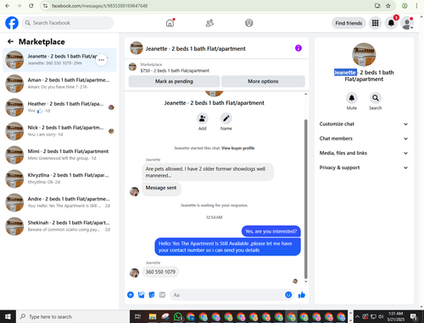Click the Windows Type here to search box

coord(73,317)
